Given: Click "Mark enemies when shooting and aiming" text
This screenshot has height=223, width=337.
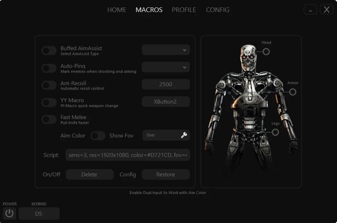Looking at the screenshot, I should click(98, 71).
